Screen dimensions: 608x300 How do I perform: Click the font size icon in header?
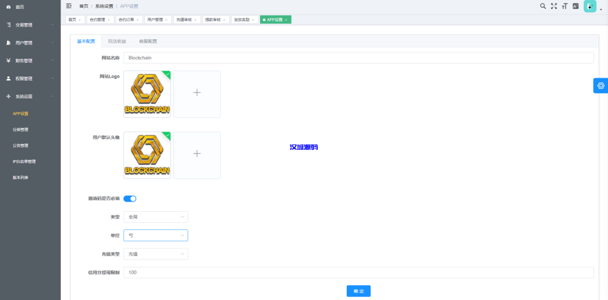(565, 6)
